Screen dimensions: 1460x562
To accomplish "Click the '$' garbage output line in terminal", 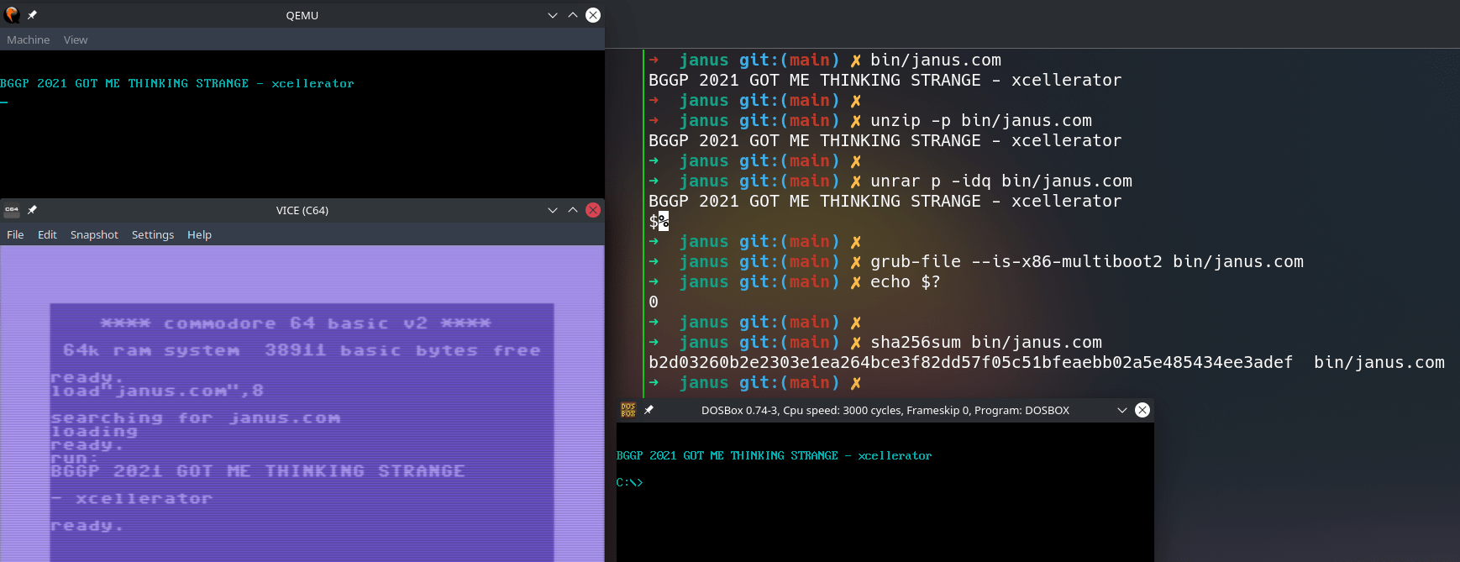I will coord(659,221).
